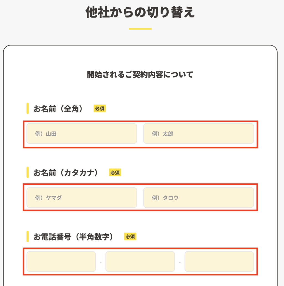Click the お電話番号（半角数字） field label
Image resolution: width=284 pixels, height=286 pixels.
click(73, 237)
